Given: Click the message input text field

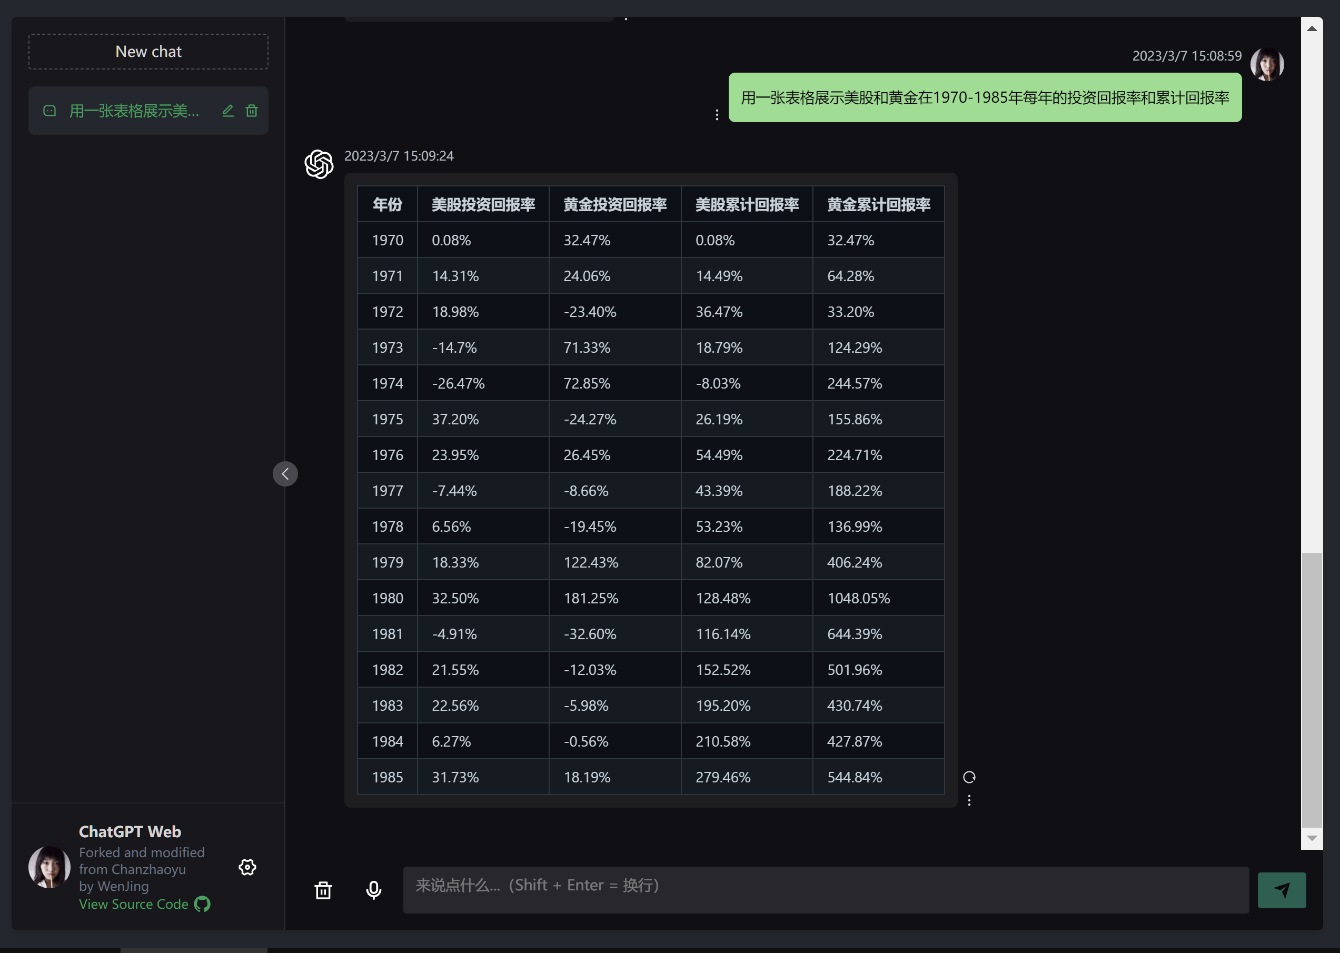Looking at the screenshot, I should point(826,890).
